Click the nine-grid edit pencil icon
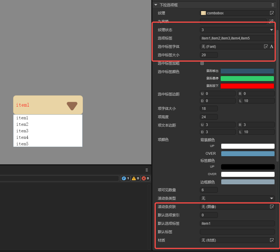 pyautogui.click(x=271, y=21)
